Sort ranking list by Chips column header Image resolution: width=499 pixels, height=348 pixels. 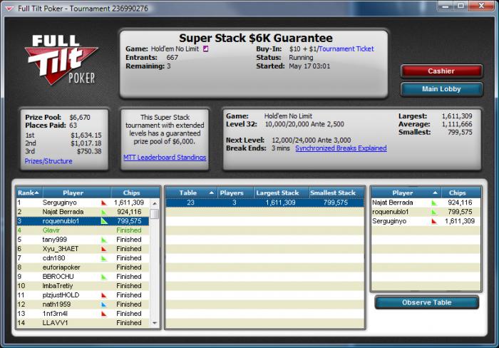(x=135, y=193)
